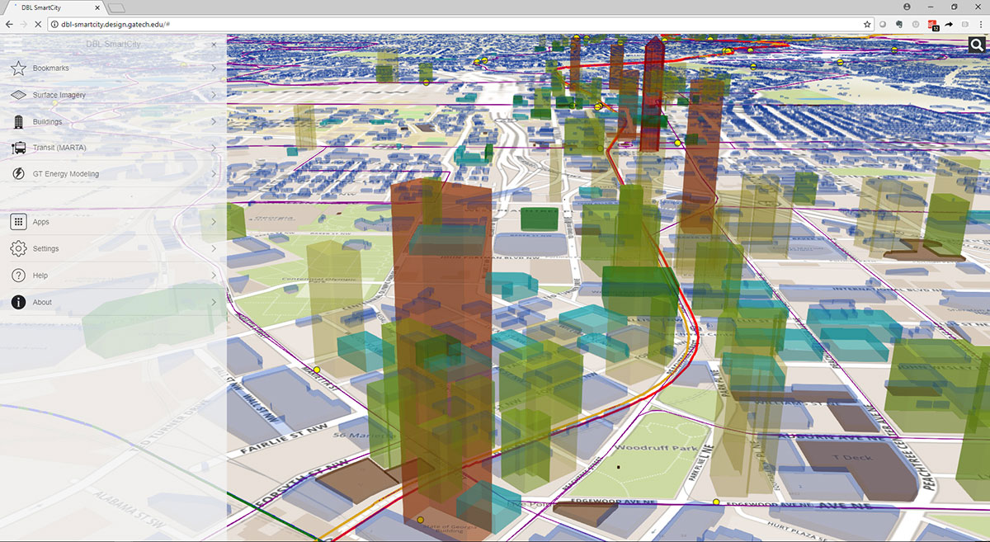Expand the GT Energy Modeling chevron
Image resolution: width=990 pixels, height=542 pixels.
(214, 174)
